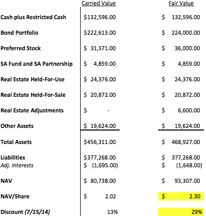Select Real Estate Held-For-Sale label

(x=33, y=95)
